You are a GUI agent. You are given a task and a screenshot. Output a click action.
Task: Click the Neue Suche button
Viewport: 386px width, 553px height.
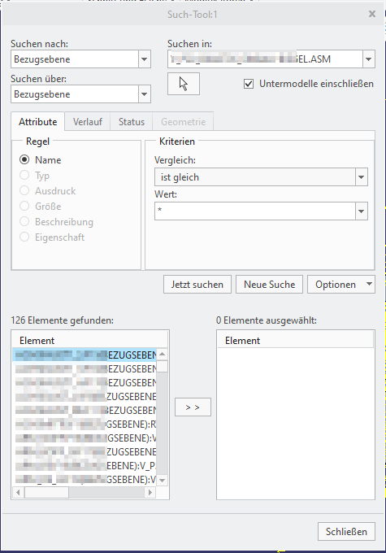click(x=269, y=285)
